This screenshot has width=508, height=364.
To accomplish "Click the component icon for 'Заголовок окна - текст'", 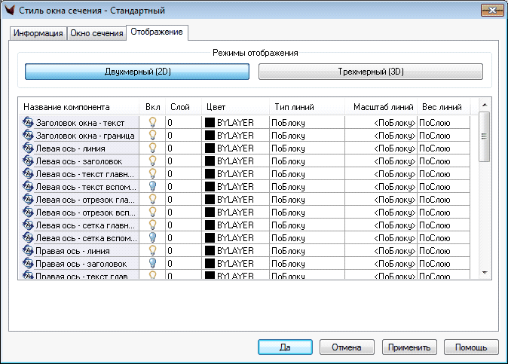I will point(29,122).
